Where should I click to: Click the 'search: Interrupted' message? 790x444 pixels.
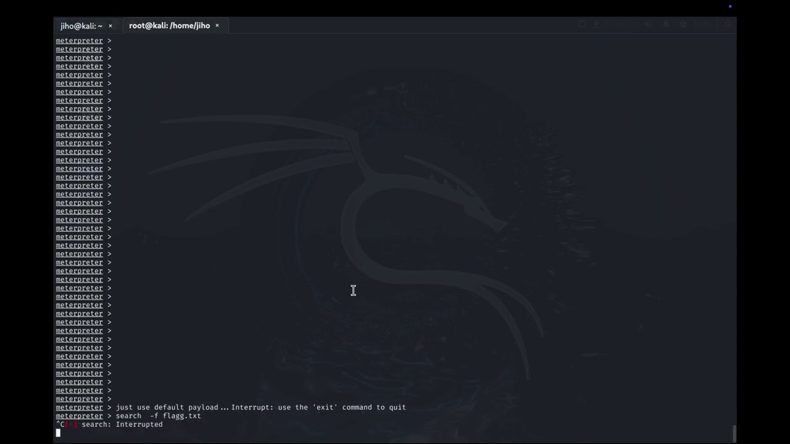pos(122,425)
